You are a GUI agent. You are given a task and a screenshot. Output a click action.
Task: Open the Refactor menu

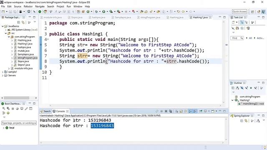coord(28,7)
